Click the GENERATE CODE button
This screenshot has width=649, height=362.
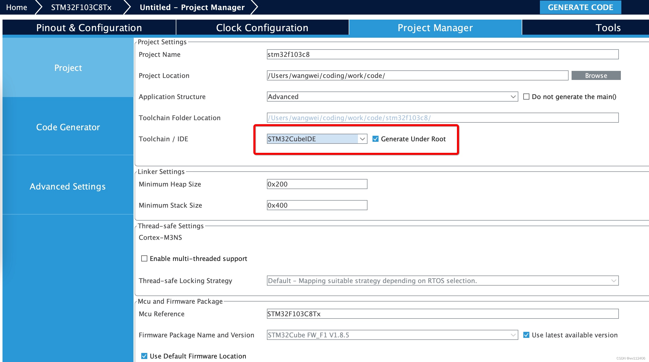(580, 7)
